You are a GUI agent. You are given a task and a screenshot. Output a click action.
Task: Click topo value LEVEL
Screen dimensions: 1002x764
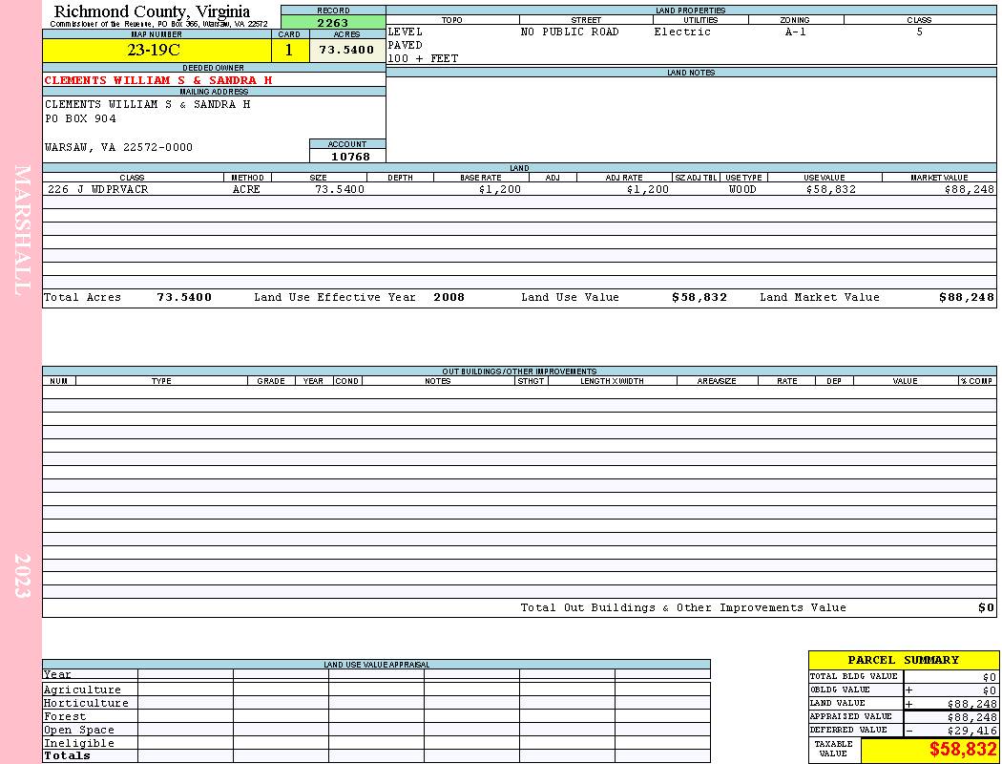(x=406, y=32)
